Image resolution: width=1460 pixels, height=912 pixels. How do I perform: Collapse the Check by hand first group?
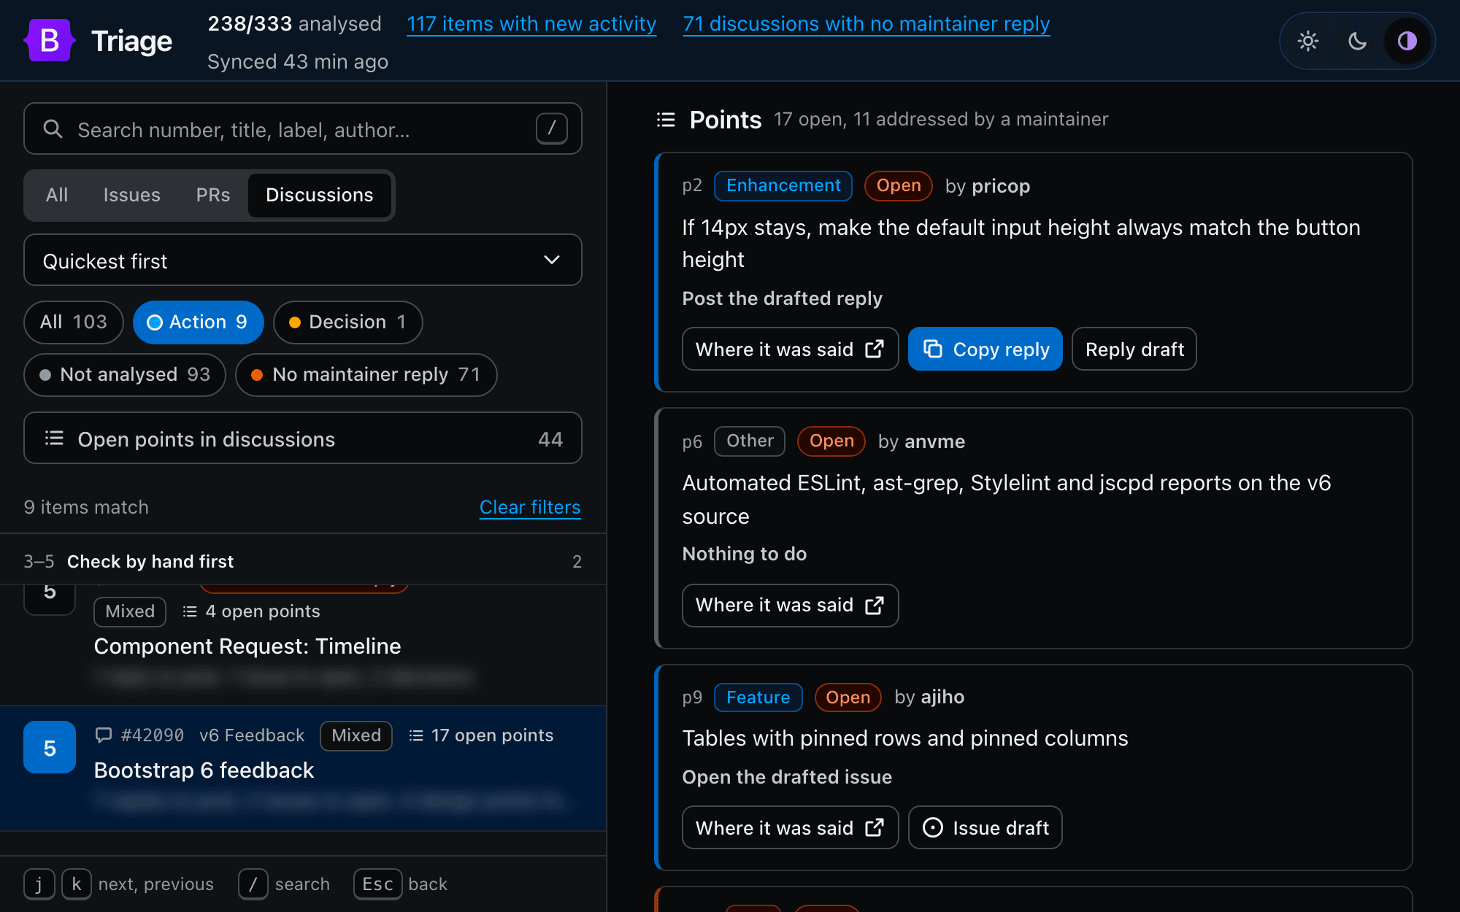point(303,561)
